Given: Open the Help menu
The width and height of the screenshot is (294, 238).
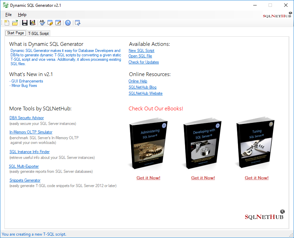Looking at the screenshot, I should pyautogui.click(x=22, y=15).
